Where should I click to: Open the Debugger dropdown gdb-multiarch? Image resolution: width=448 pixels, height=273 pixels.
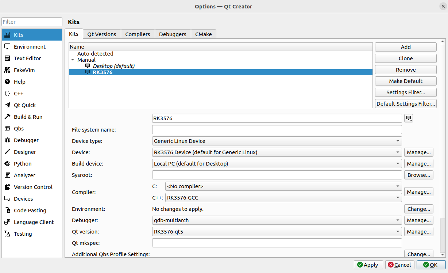point(277,220)
